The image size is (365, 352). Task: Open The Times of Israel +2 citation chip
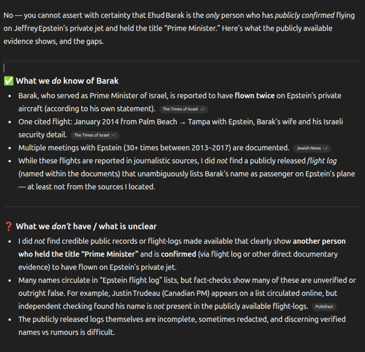(184, 109)
